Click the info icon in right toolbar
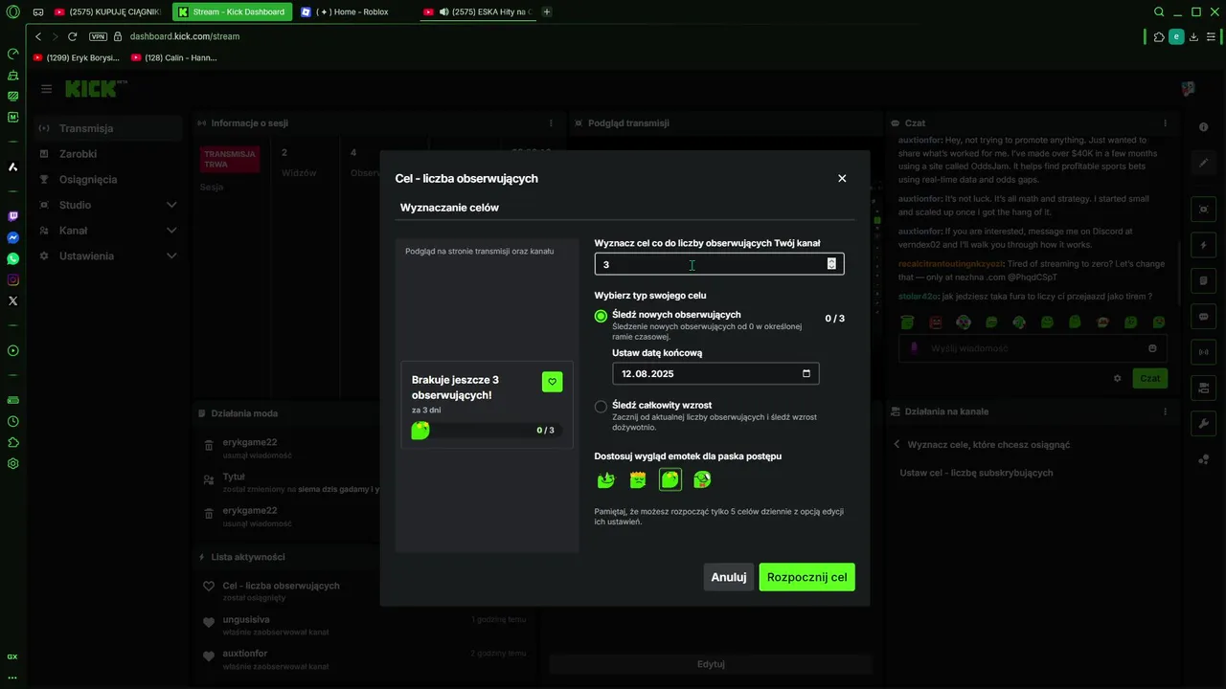The height and width of the screenshot is (689, 1226). (x=1204, y=127)
